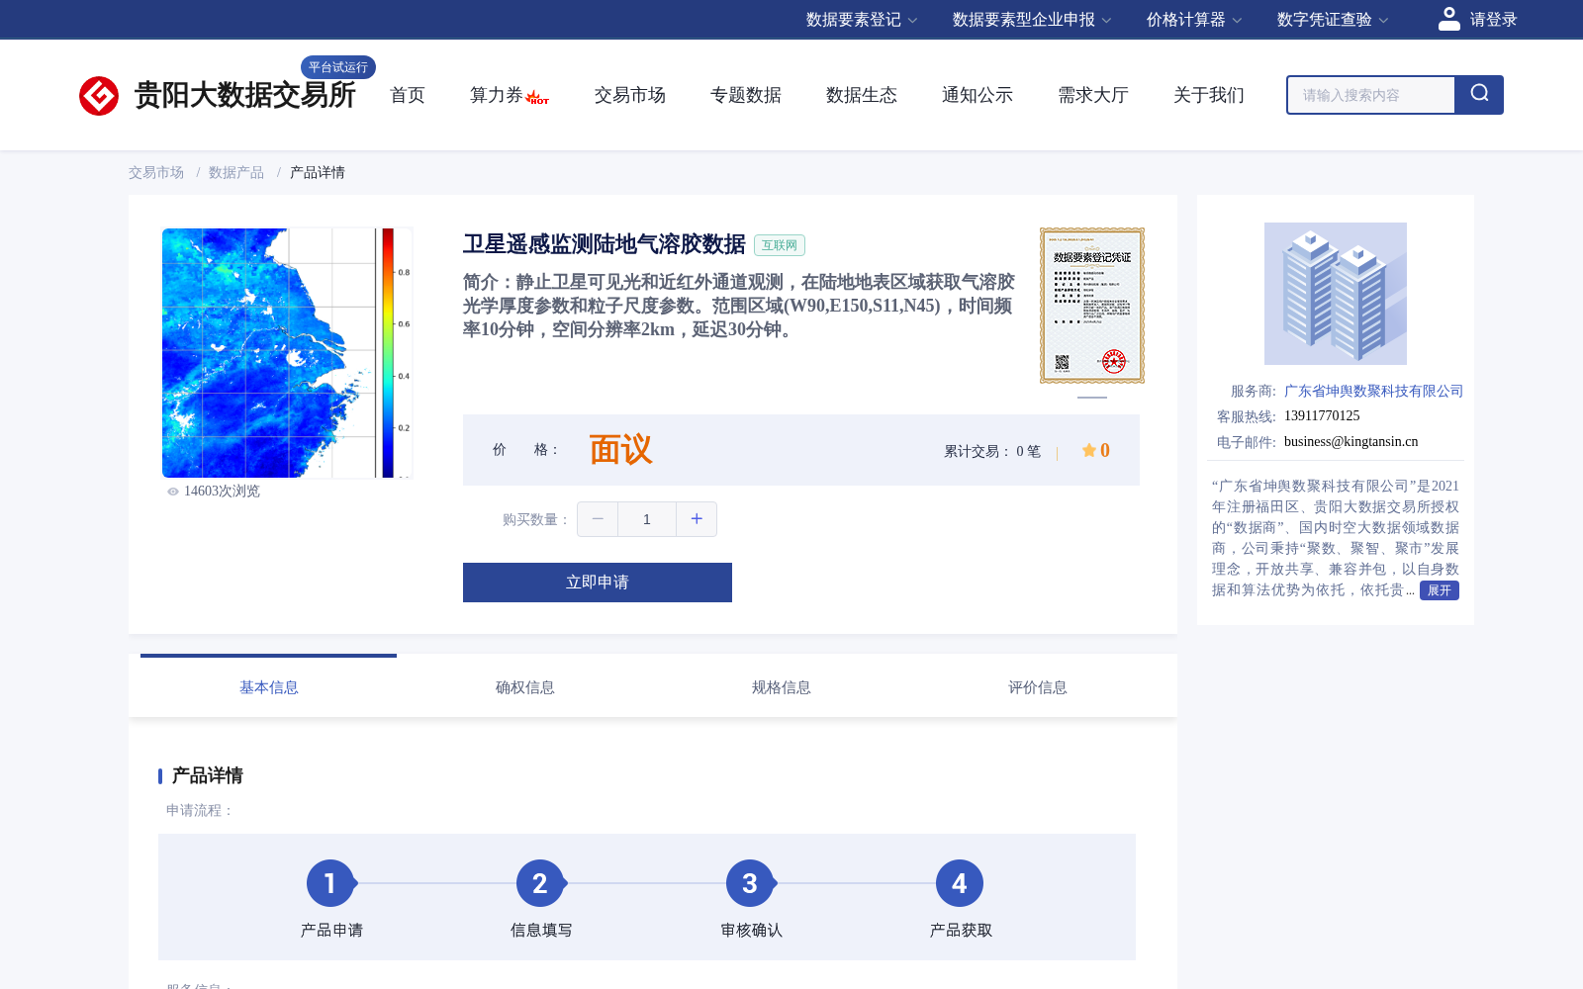Click 数据产品 breadcrumb link
Image resolution: width=1583 pixels, height=989 pixels.
(x=236, y=172)
